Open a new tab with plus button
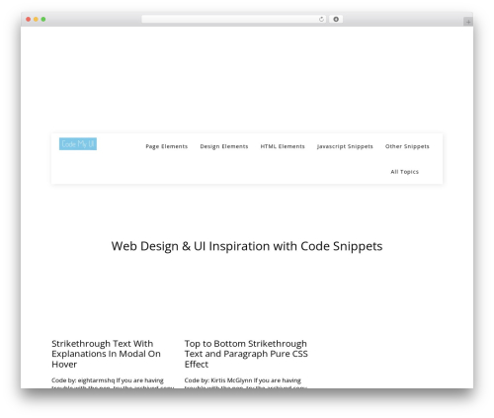This screenshot has height=418, width=494. (468, 22)
